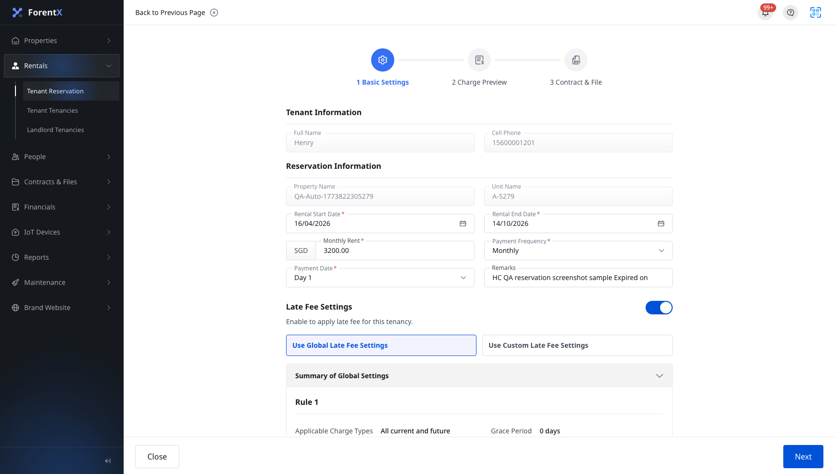Collapse Summary of Global Settings section
This screenshot has height=474, width=835.
[660, 376]
